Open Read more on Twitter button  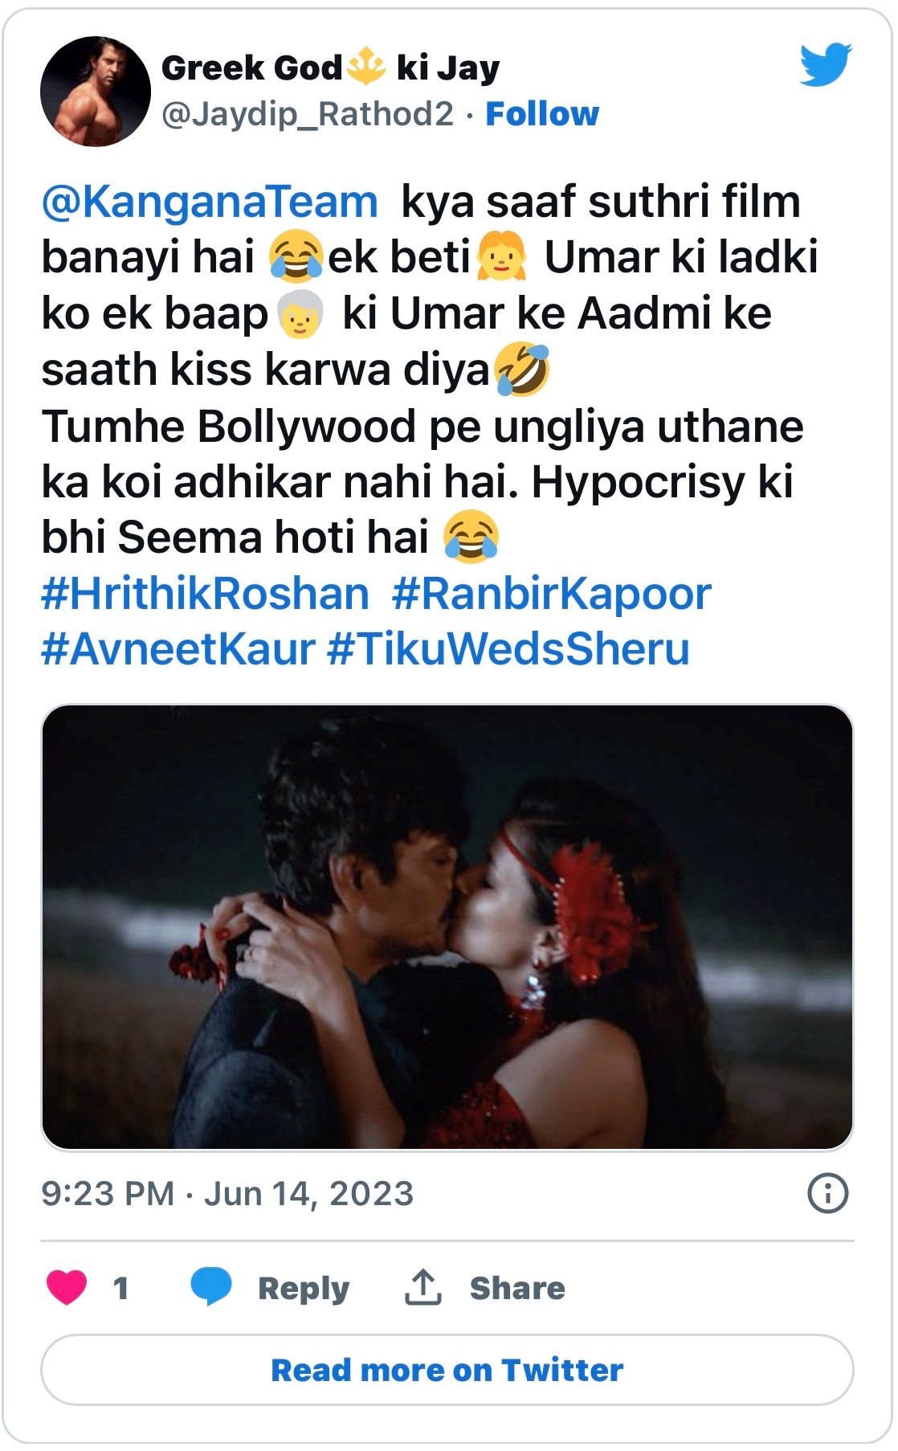click(447, 1370)
